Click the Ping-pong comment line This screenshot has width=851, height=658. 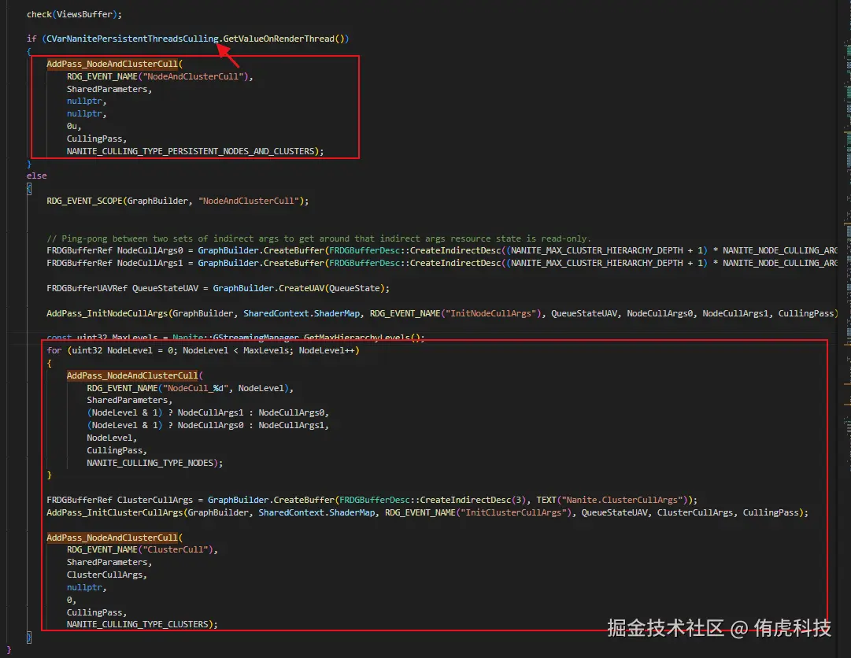point(319,238)
